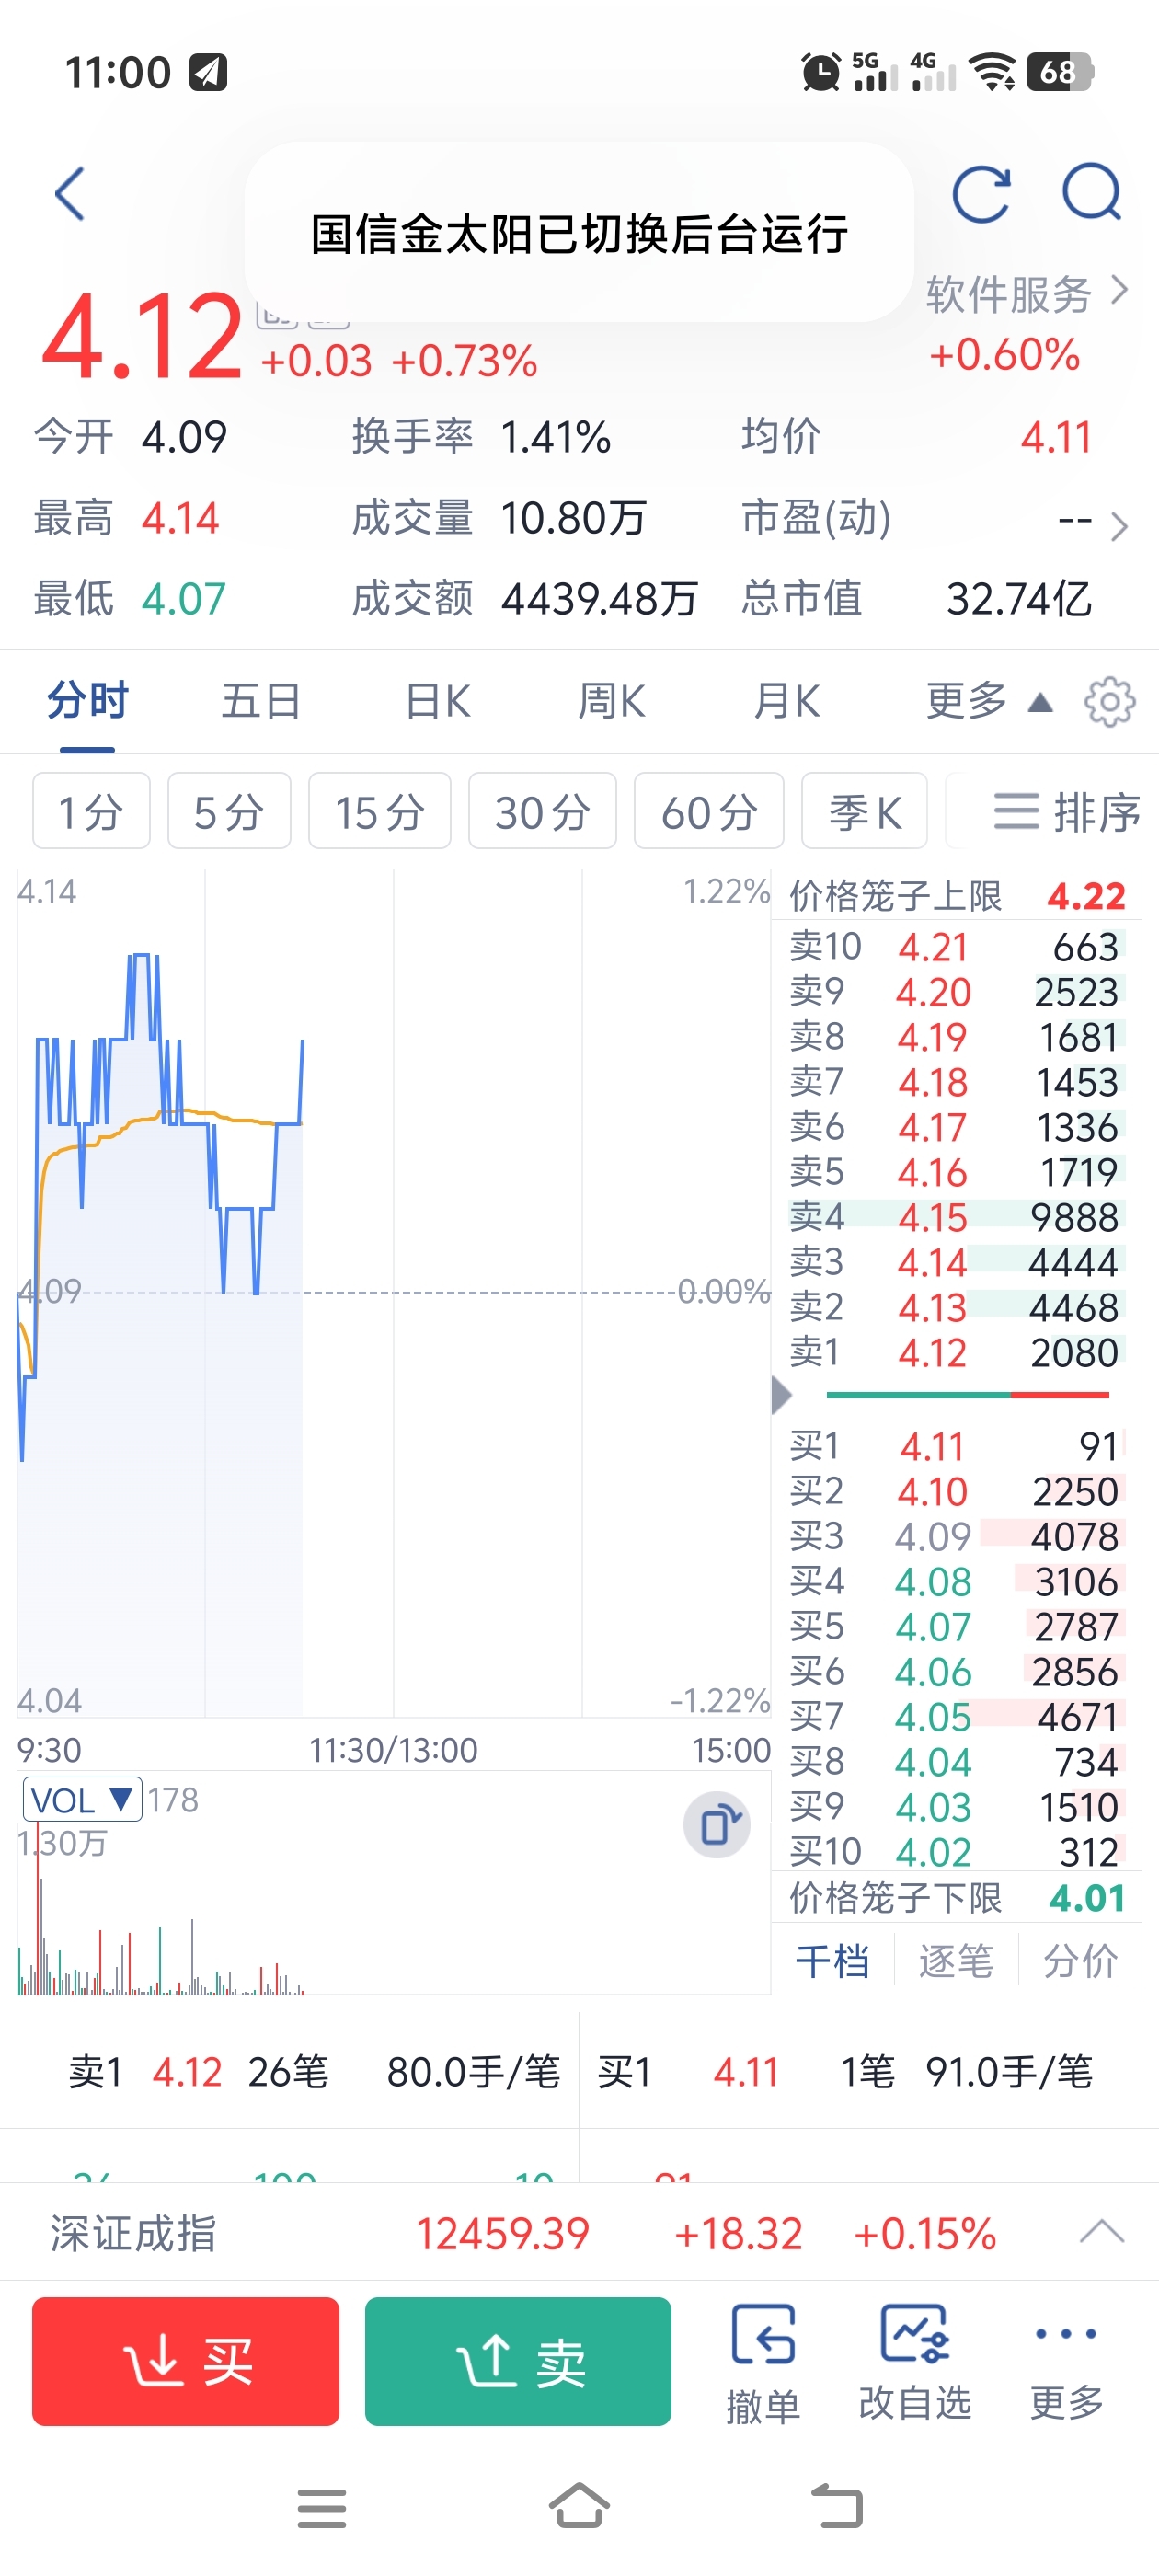This screenshot has height=2576, width=1159.
Task: Select the 15分 interval option
Action: [380, 811]
